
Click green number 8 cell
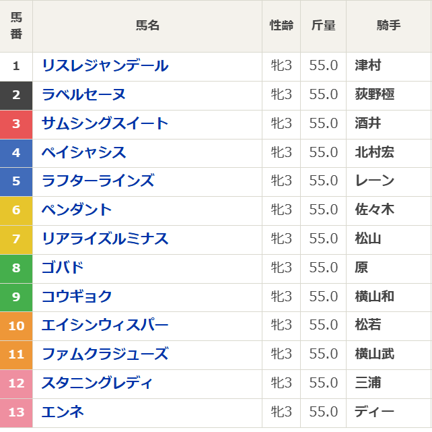(16, 268)
